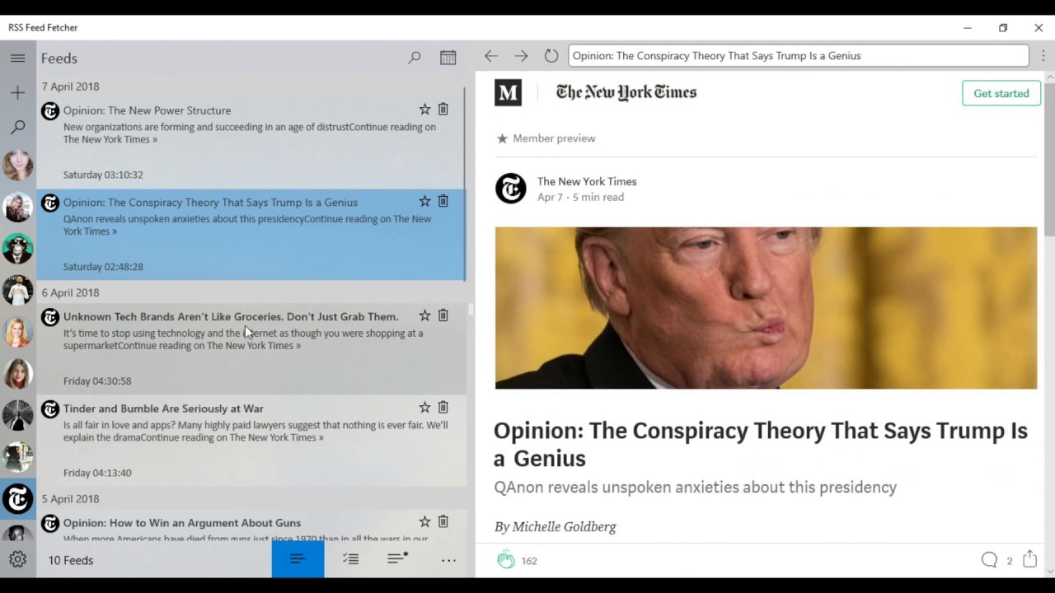This screenshot has height=593, width=1055.
Task: Click the '5 April 2018' date header
Action: tap(70, 499)
